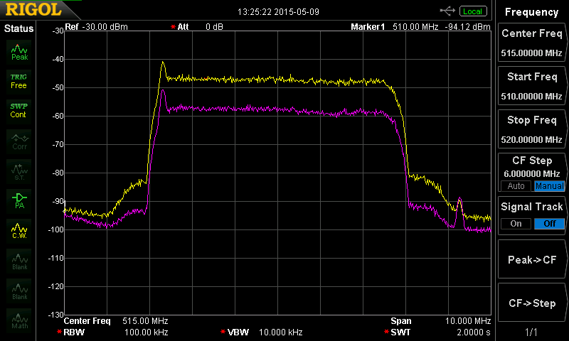Image resolution: width=569 pixels, height=341 pixels.
Task: Click the SWP Cont sweep icon
Action: click(19, 110)
